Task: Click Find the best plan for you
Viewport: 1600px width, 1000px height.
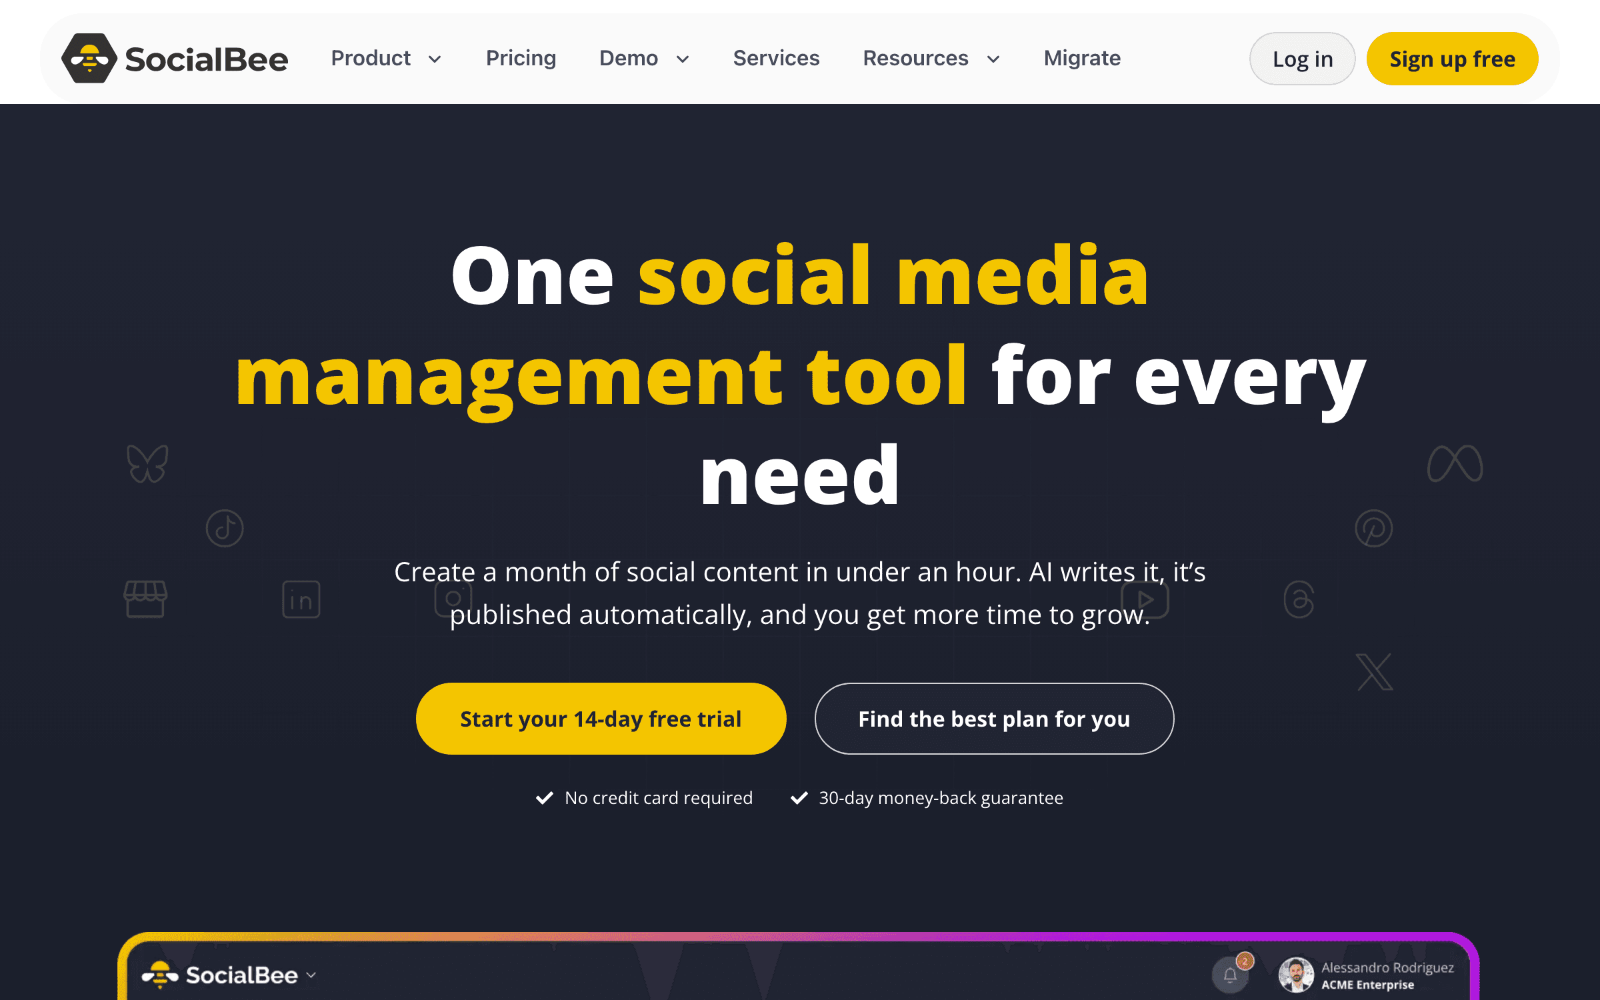Action: [994, 719]
